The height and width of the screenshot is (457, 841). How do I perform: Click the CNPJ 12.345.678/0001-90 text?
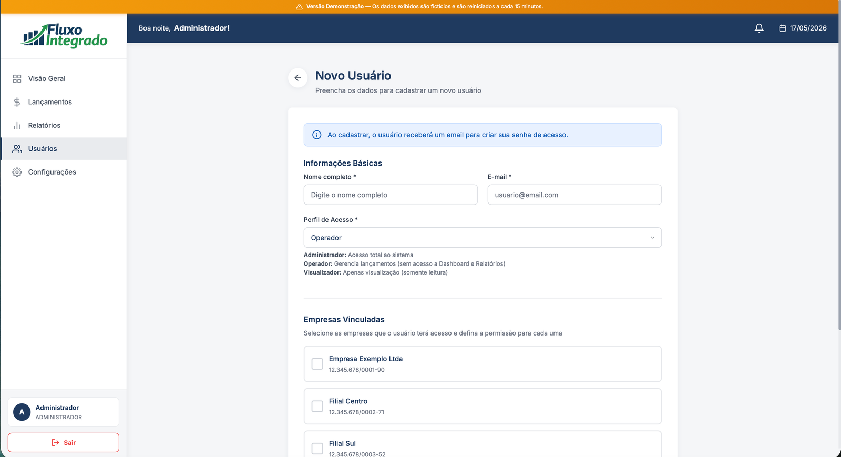[x=357, y=370]
